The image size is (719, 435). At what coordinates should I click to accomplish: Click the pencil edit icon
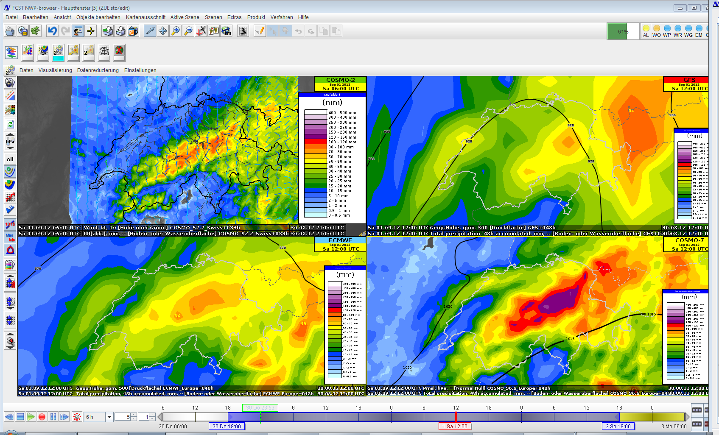260,31
